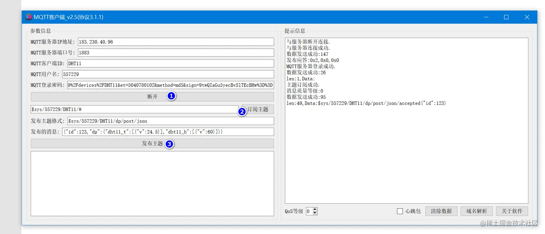Click the 断开 disconnect button

(x=152, y=97)
